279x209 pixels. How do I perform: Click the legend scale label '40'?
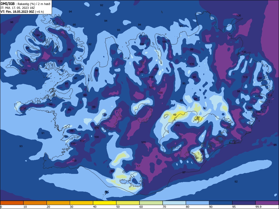[x=95, y=207]
